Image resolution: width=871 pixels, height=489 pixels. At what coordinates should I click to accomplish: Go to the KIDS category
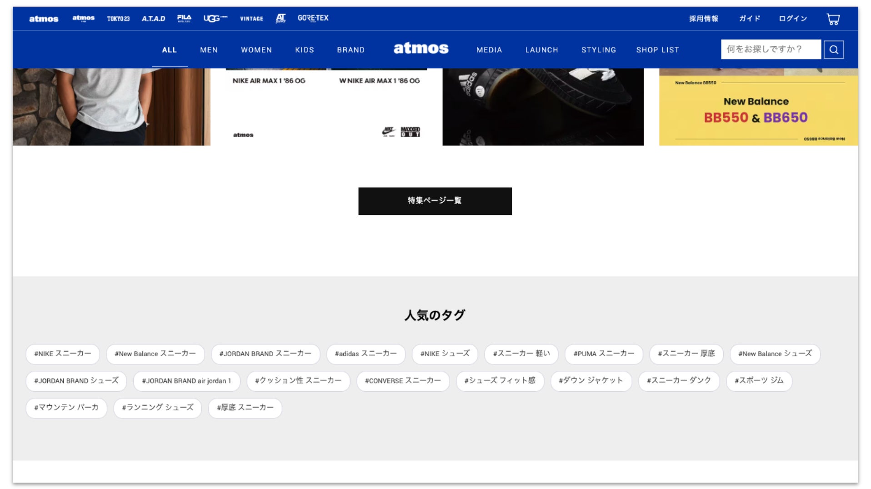click(305, 50)
